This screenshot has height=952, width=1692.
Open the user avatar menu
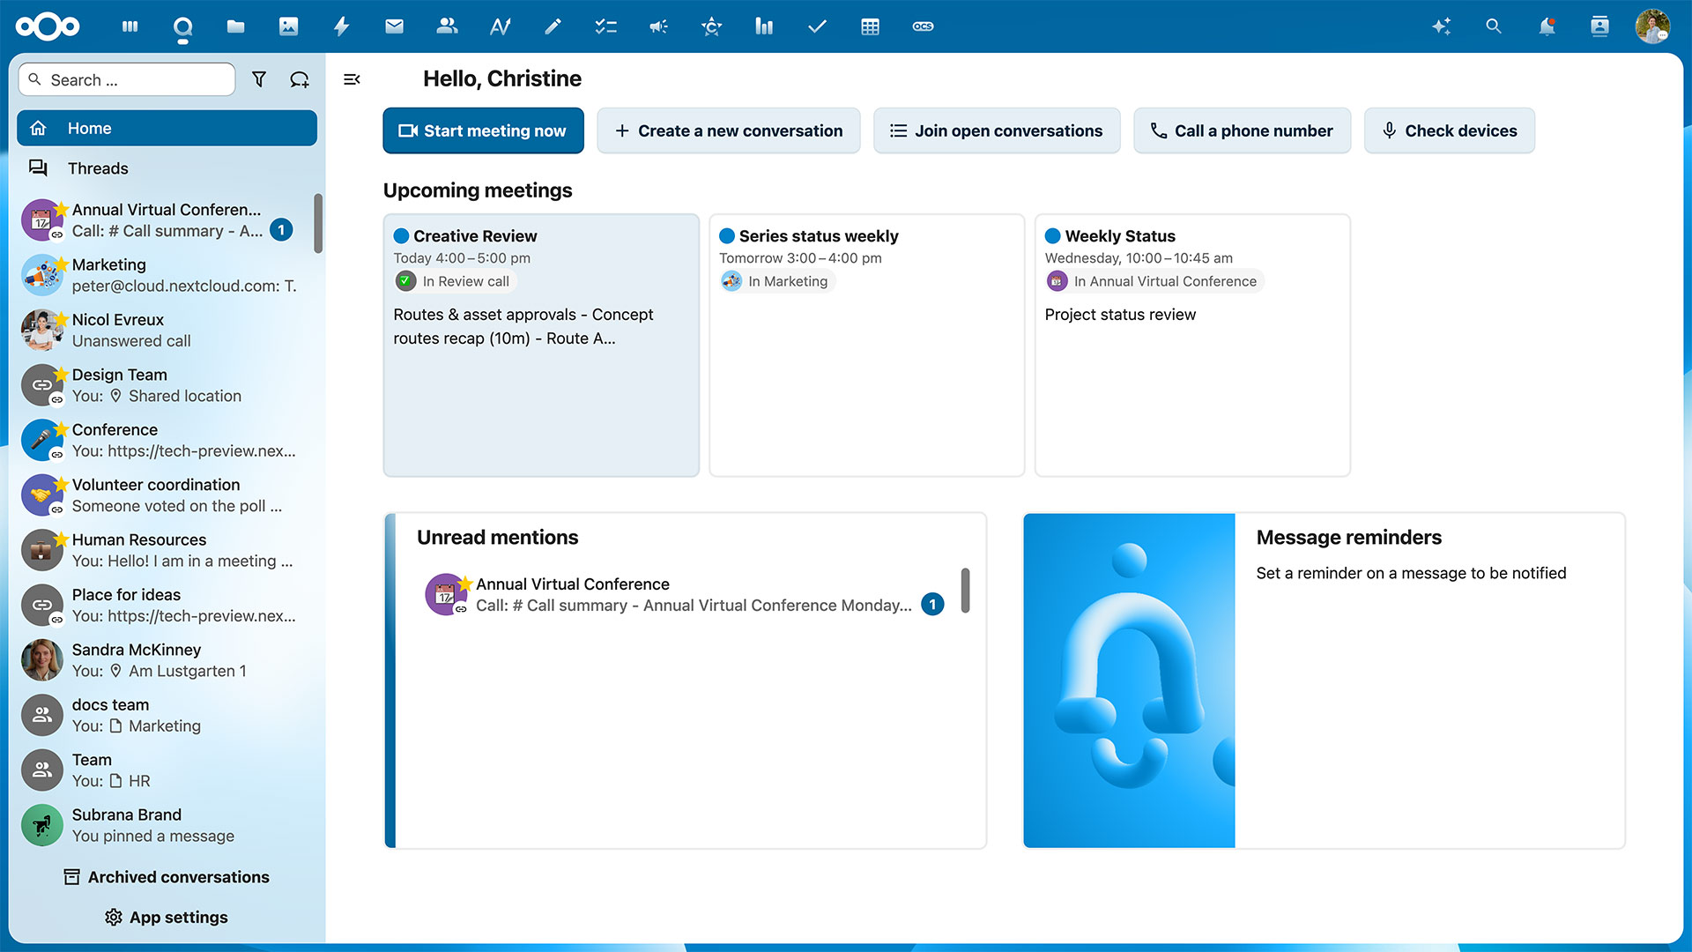click(1652, 26)
